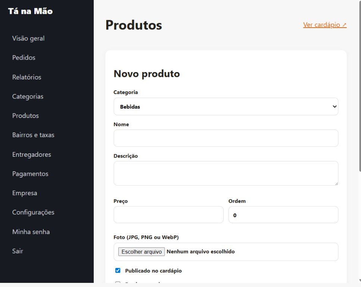The width and height of the screenshot is (361, 287).
Task: Uncheck the Publicado no cardápio checkbox
Action: click(118, 271)
